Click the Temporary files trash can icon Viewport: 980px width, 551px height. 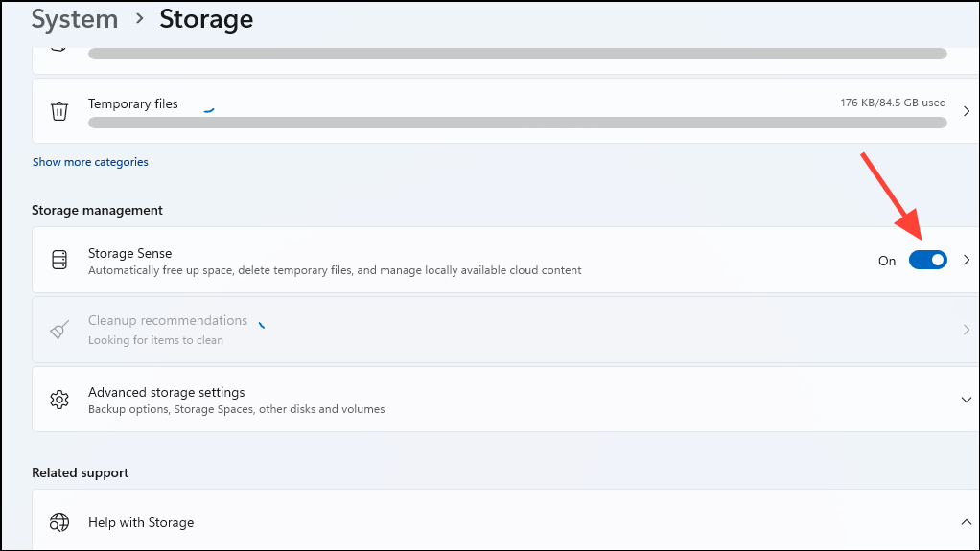(x=59, y=111)
